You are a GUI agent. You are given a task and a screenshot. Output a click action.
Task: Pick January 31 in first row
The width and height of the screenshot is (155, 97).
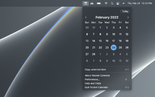click(x=94, y=27)
